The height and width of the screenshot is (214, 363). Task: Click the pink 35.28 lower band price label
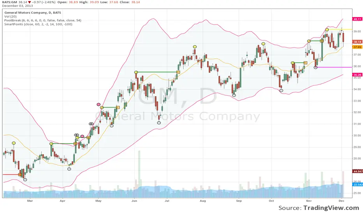357,75
